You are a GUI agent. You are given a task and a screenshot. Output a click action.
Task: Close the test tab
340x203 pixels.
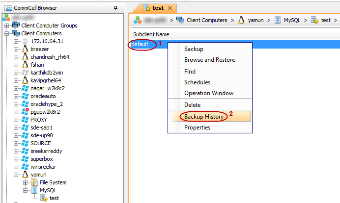[x=170, y=8]
